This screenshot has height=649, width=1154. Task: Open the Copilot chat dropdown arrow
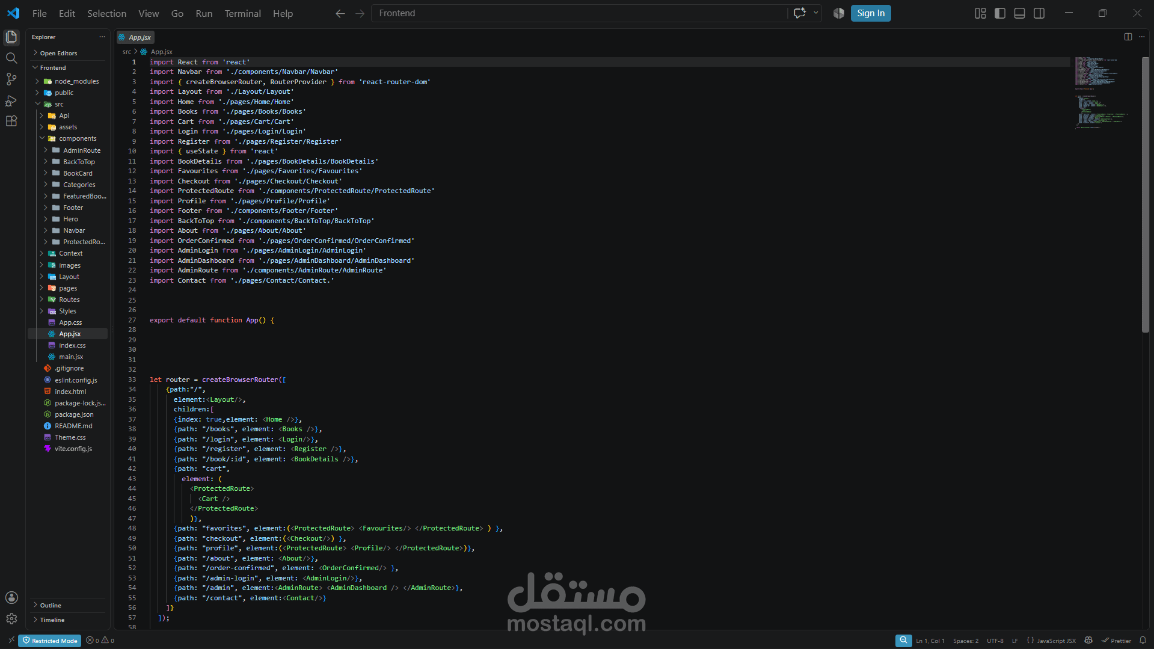tap(816, 13)
